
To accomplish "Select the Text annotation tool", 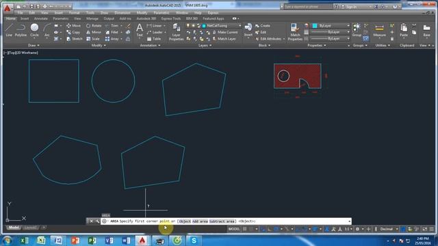I will [140, 30].
